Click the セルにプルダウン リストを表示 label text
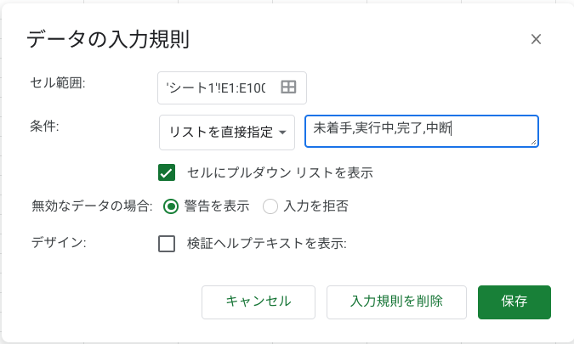This screenshot has width=574, height=344. click(x=280, y=172)
